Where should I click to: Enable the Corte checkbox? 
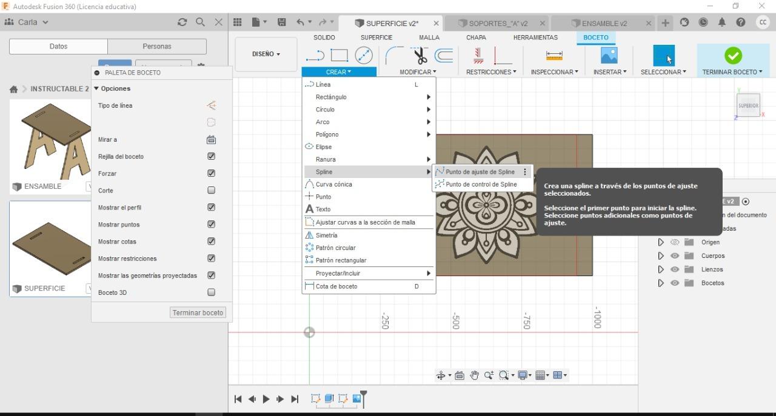211,190
